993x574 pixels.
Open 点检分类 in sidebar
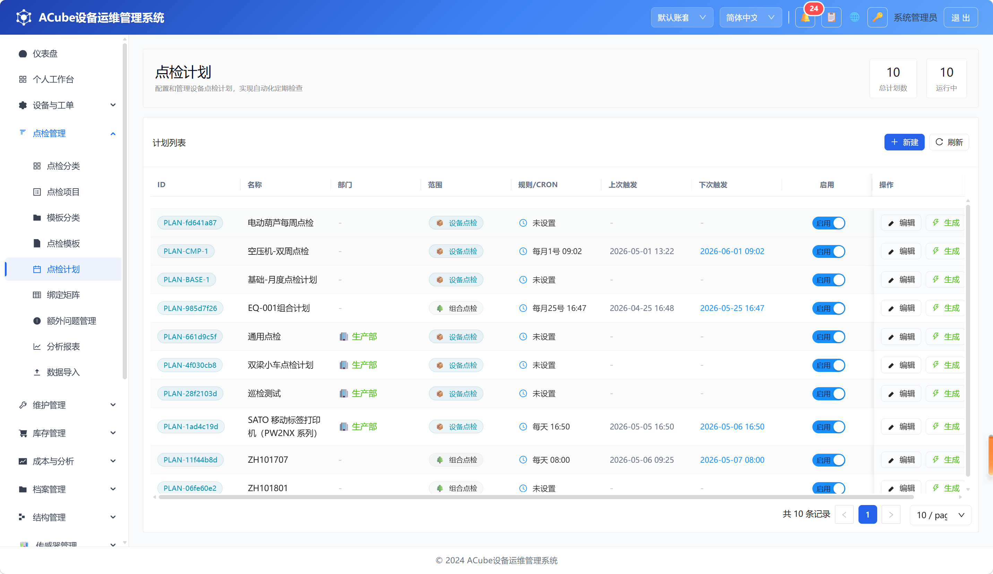tap(63, 166)
